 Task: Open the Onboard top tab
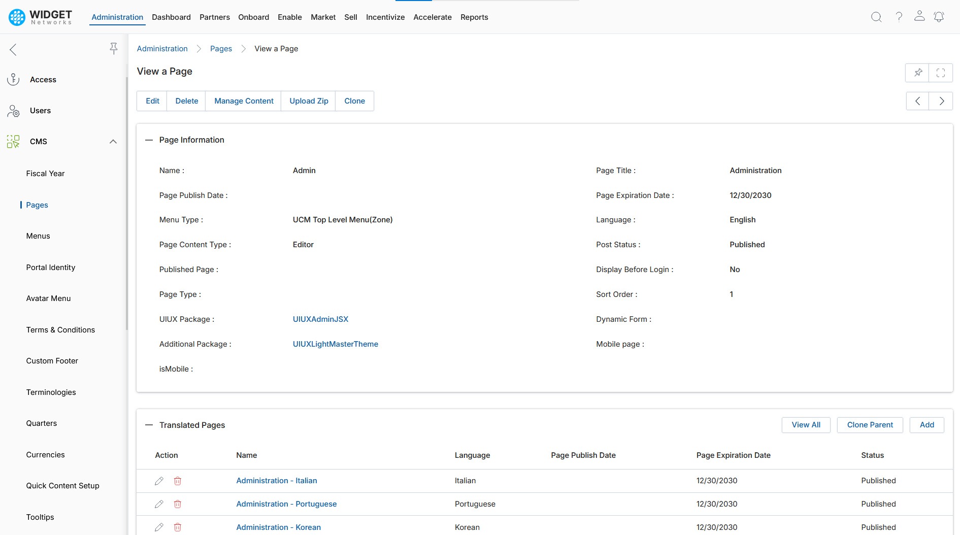[x=254, y=17]
